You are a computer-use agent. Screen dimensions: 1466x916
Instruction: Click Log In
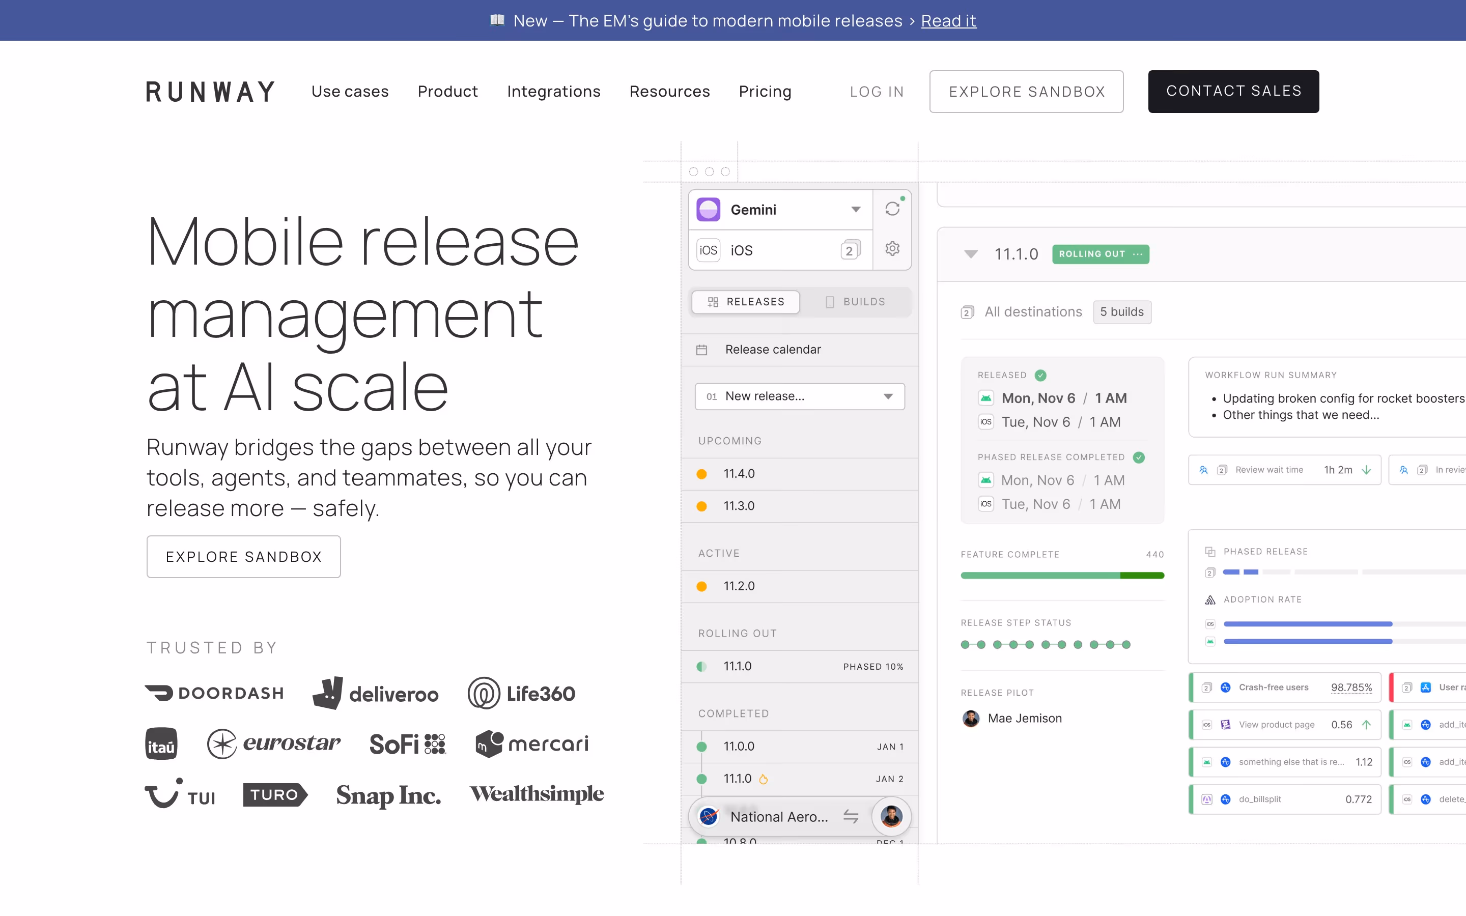(x=877, y=92)
